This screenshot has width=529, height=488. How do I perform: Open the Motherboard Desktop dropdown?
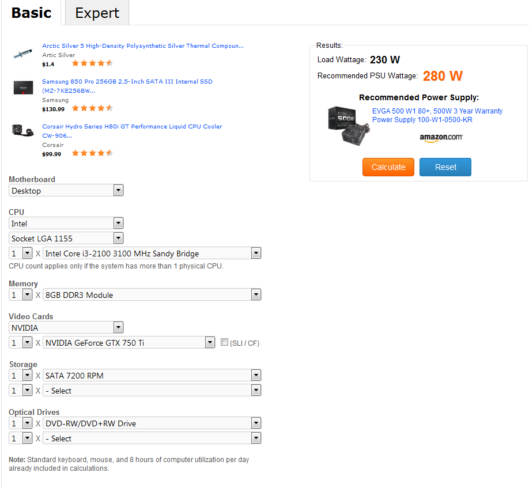[x=66, y=191]
